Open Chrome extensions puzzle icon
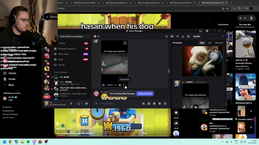Image resolution: width=259 pixels, height=145 pixels. coord(239,8)
